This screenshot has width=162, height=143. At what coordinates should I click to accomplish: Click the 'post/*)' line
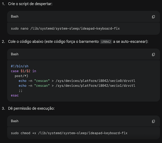tap(21, 76)
